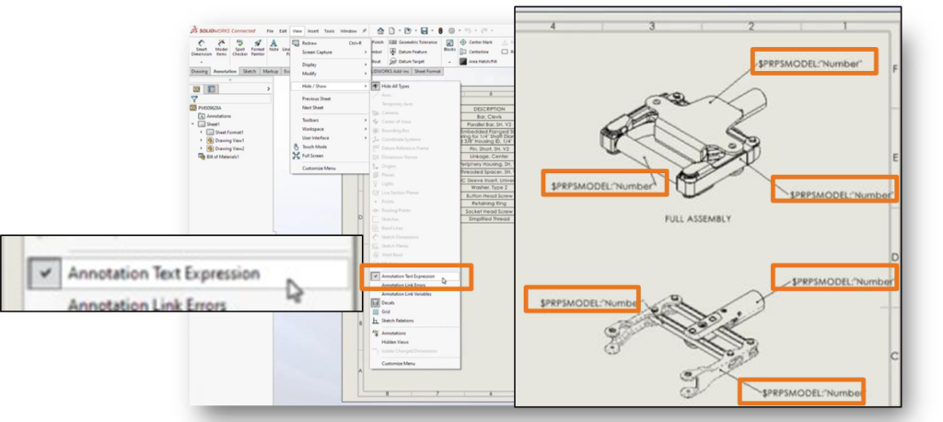The height and width of the screenshot is (422, 943).
Task: Toggle Sketch Relations visibility
Action: tap(415, 321)
